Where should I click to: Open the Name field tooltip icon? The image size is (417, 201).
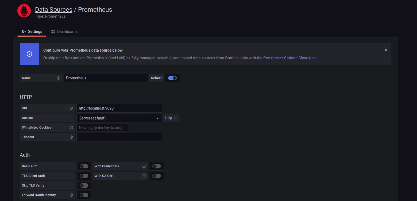(x=58, y=78)
